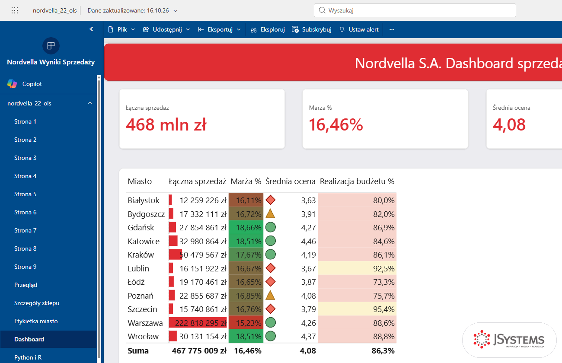Sort by Marża % column header
Viewport: 562px width, 363px height.
tap(246, 181)
